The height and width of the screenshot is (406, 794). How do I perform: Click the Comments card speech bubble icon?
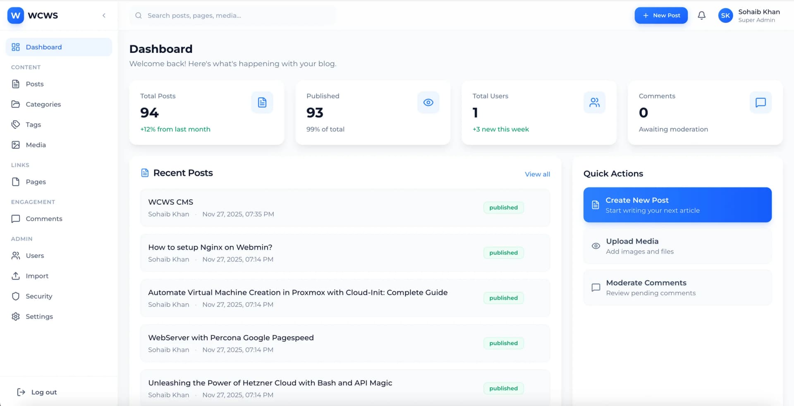(x=761, y=103)
